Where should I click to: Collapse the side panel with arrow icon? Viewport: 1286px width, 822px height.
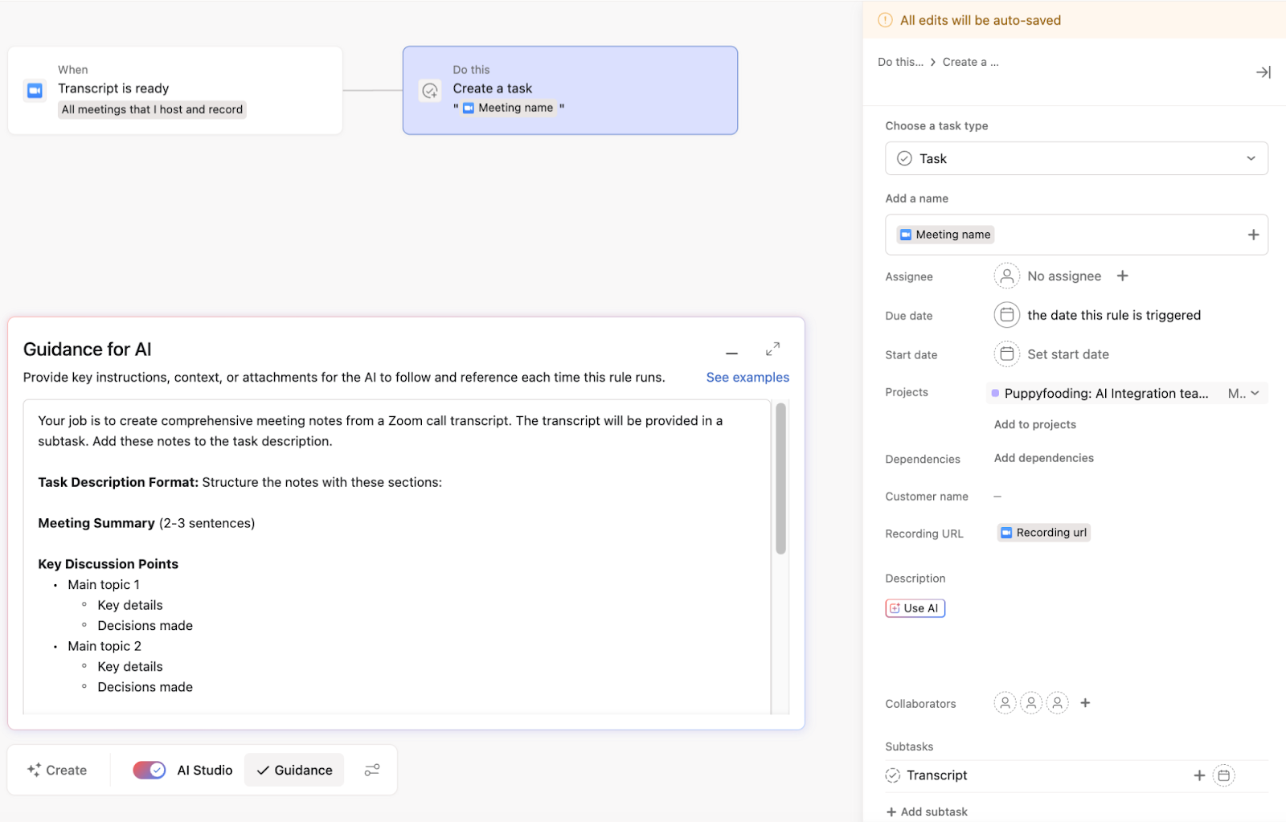pyautogui.click(x=1263, y=72)
